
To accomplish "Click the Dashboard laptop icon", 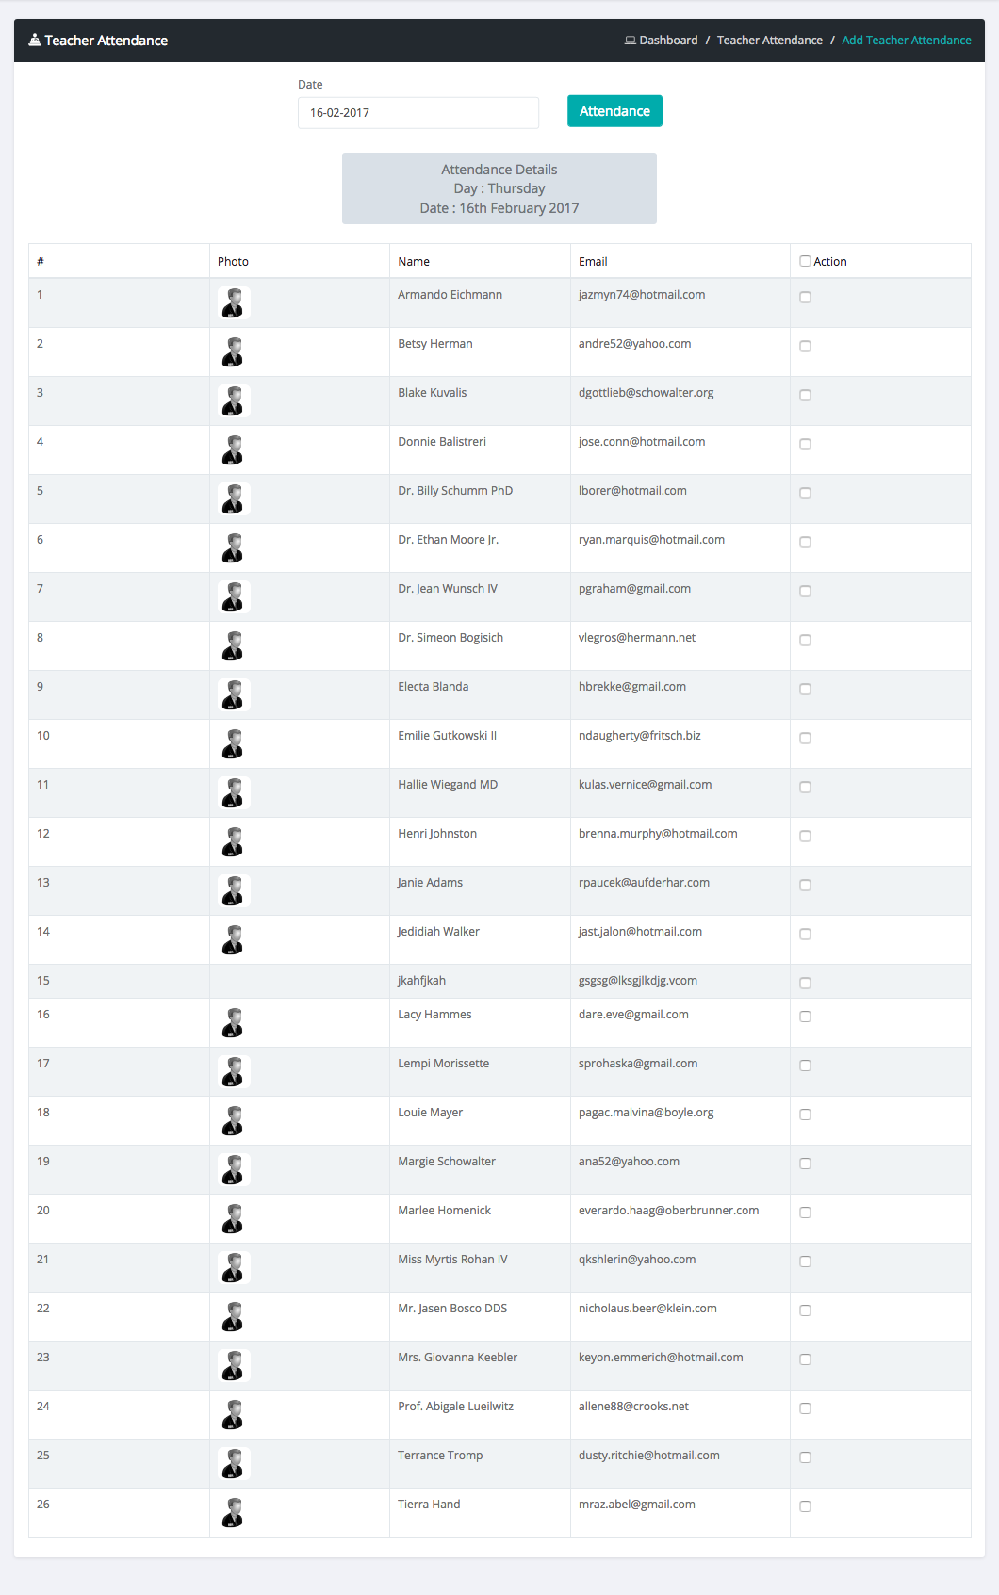I will pos(630,41).
